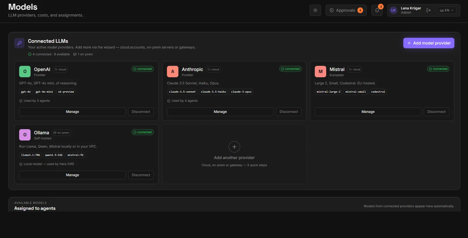Click the Add another provider card
This screenshot has height=238, width=468.
click(234, 154)
